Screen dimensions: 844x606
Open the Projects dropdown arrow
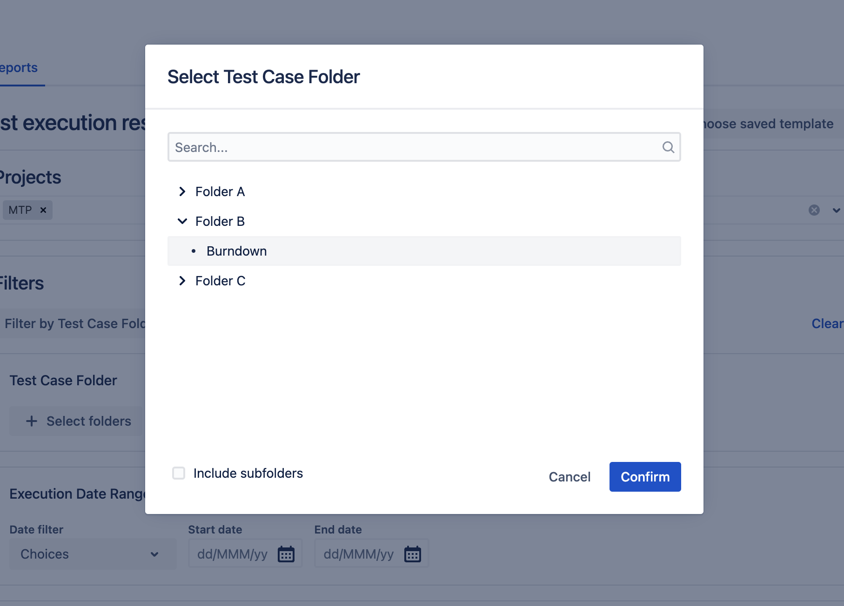point(836,210)
